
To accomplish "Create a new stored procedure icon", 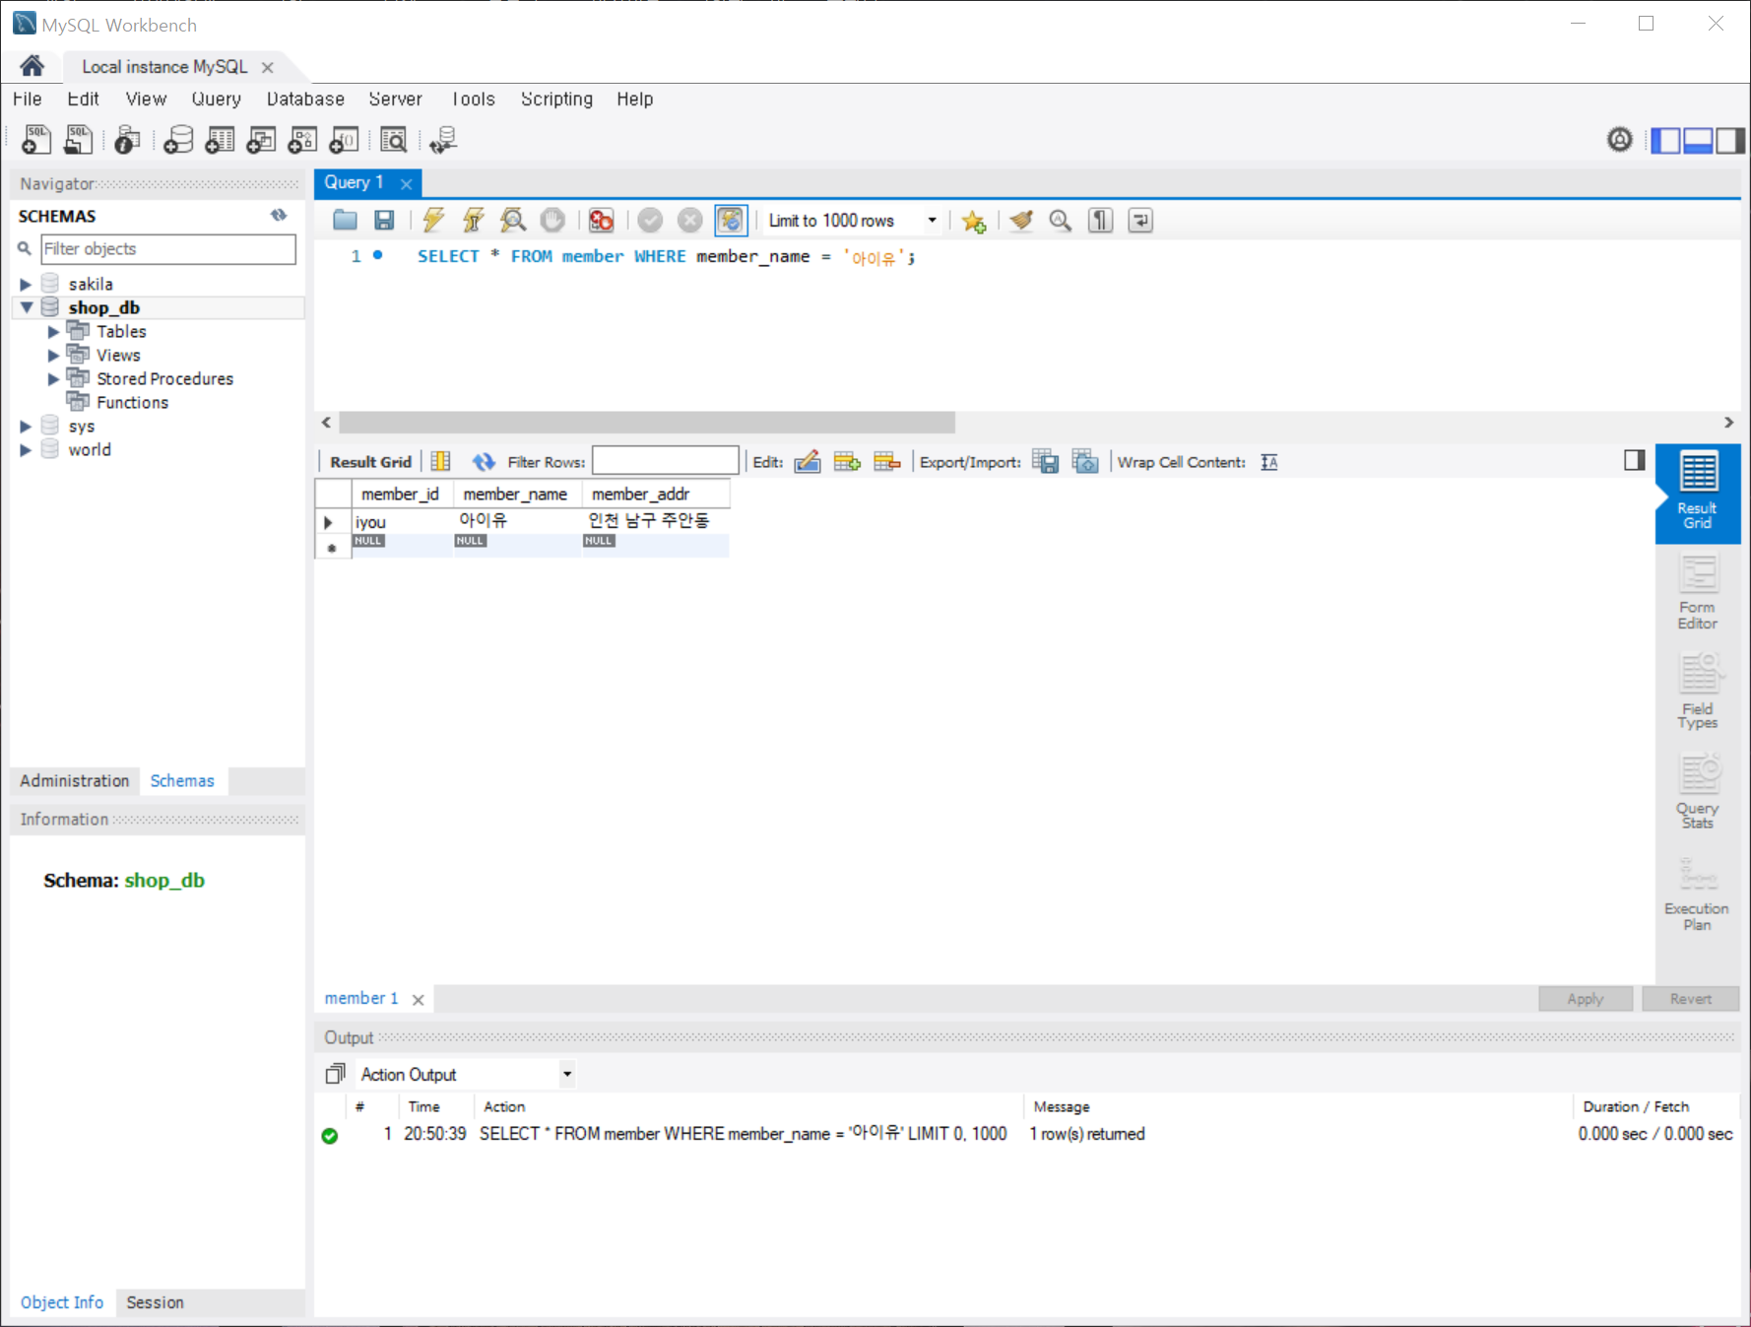I will 302,140.
